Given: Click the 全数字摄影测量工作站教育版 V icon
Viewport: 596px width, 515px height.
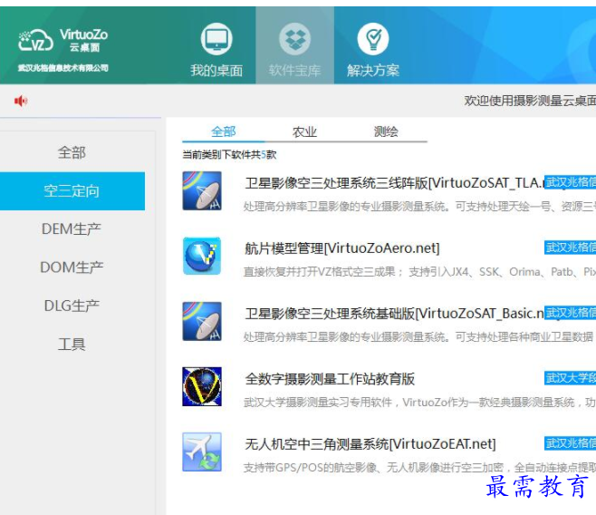Looking at the screenshot, I should coord(202,386).
